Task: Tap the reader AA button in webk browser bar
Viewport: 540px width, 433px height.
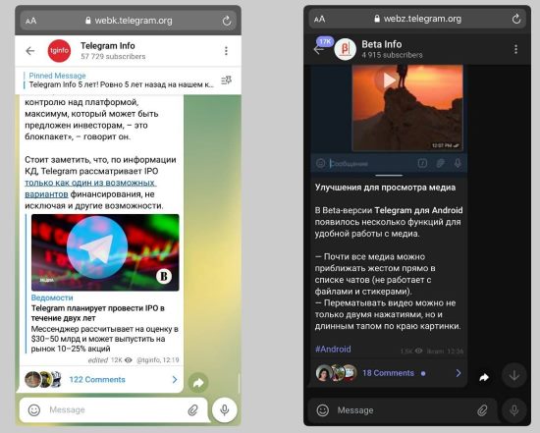Action: tap(30, 21)
